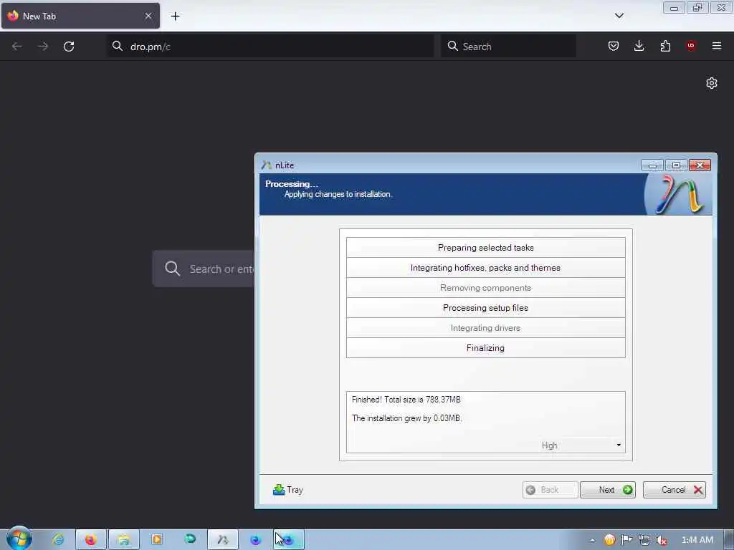Image resolution: width=734 pixels, height=550 pixels.
Task: Click the network tray icon
Action: pyautogui.click(x=644, y=540)
